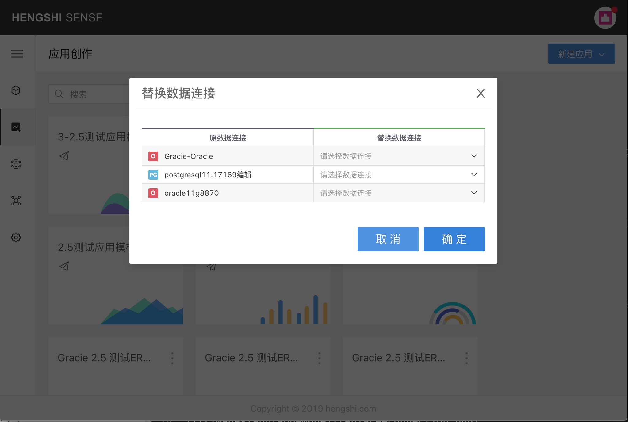The width and height of the screenshot is (628, 422).
Task: Click the Oracle icon beside Gracie-Oracle
Action: pyautogui.click(x=153, y=156)
